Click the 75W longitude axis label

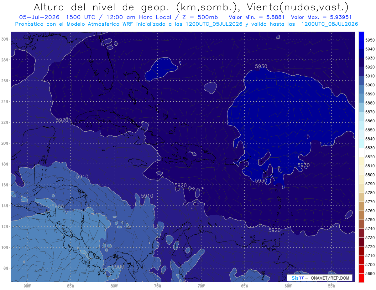158,286
